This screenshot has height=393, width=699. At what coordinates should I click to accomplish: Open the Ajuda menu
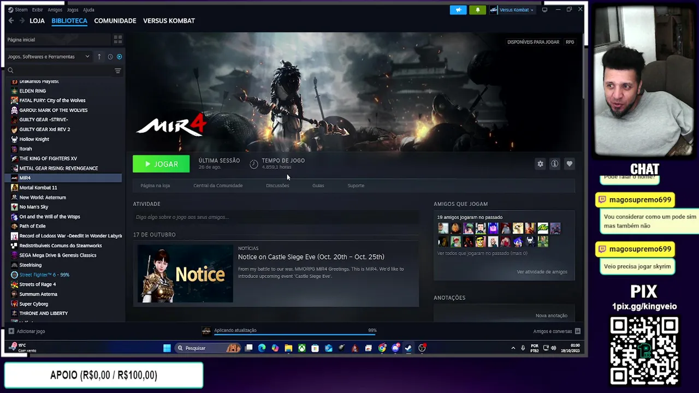tap(88, 10)
